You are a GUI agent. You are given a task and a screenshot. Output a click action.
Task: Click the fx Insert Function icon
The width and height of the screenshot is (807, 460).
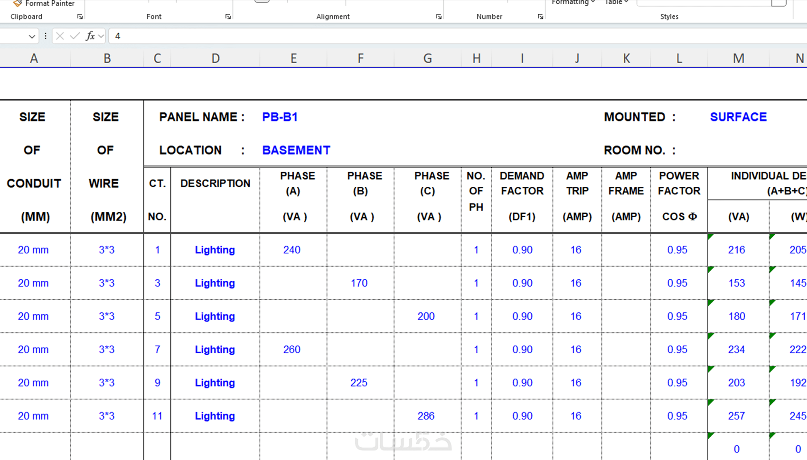click(90, 36)
